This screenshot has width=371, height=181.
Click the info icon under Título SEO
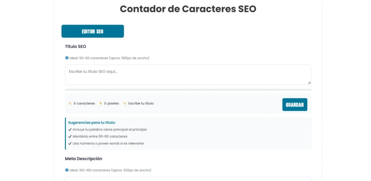[x=67, y=58]
